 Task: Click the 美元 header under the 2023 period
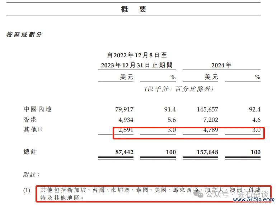coord(127,77)
